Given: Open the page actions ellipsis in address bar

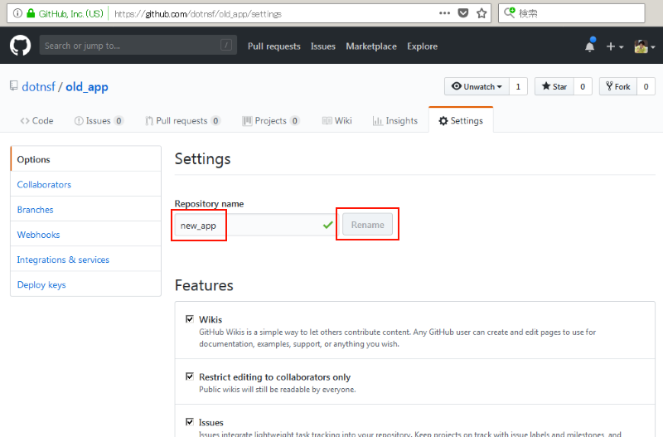Looking at the screenshot, I should 444,13.
